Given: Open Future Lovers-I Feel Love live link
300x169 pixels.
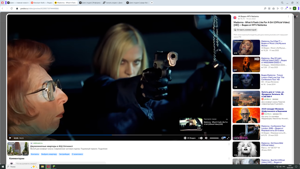Looking at the screenshot, I should pos(273,77).
